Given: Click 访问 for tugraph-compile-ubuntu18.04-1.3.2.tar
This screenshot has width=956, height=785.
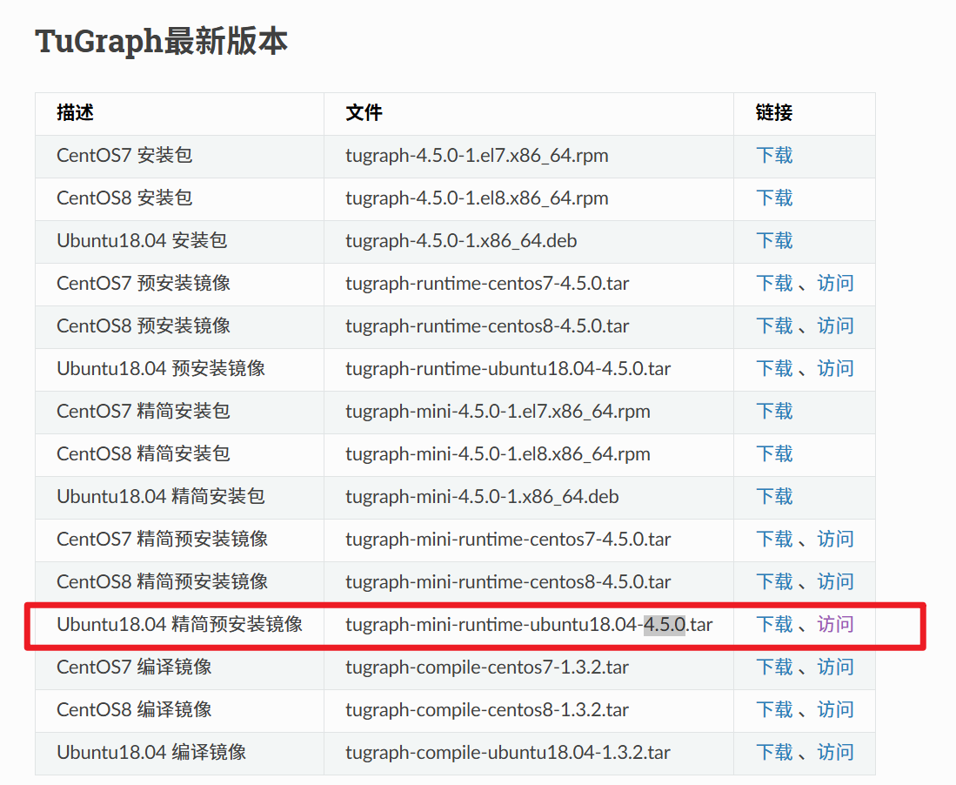Looking at the screenshot, I should click(835, 754).
